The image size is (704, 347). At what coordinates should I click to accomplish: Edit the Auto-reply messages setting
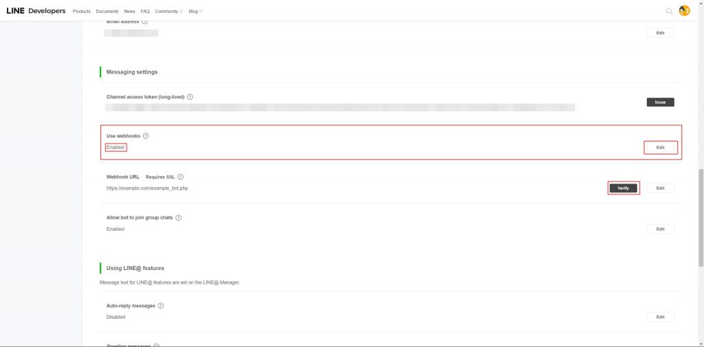pyautogui.click(x=660, y=317)
